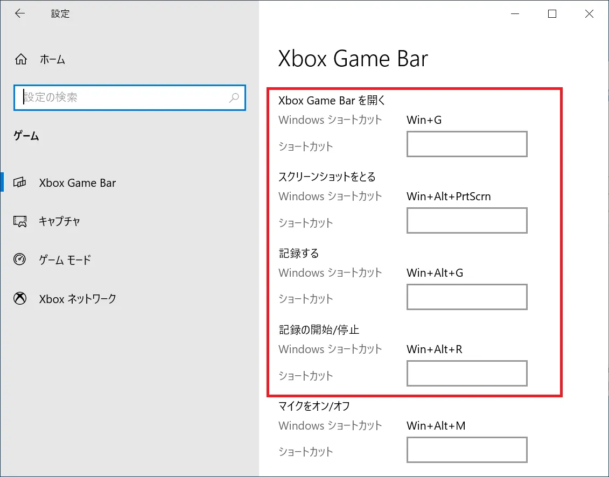Click shortcut field for Xbox Game Bar を開く
Viewport: 609px width, 477px height.
point(467,144)
